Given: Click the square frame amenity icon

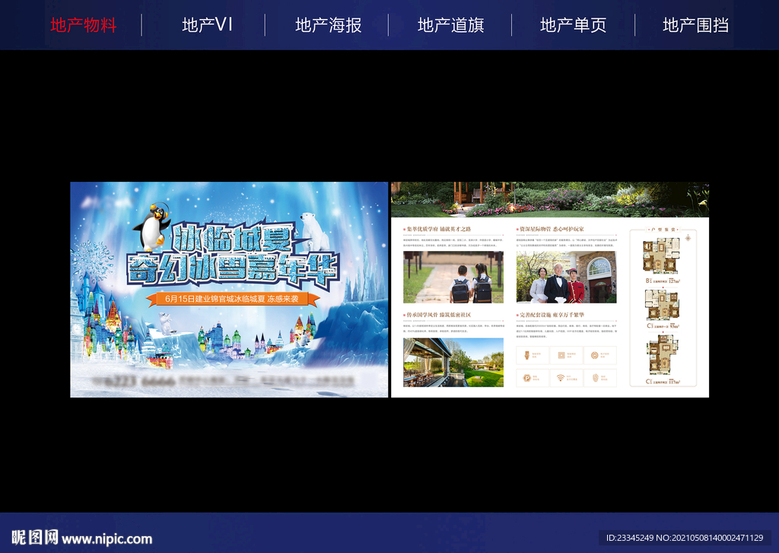Looking at the screenshot, I should pyautogui.click(x=561, y=355).
